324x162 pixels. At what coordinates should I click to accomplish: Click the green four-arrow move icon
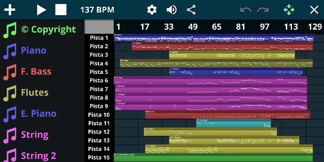pyautogui.click(x=289, y=10)
